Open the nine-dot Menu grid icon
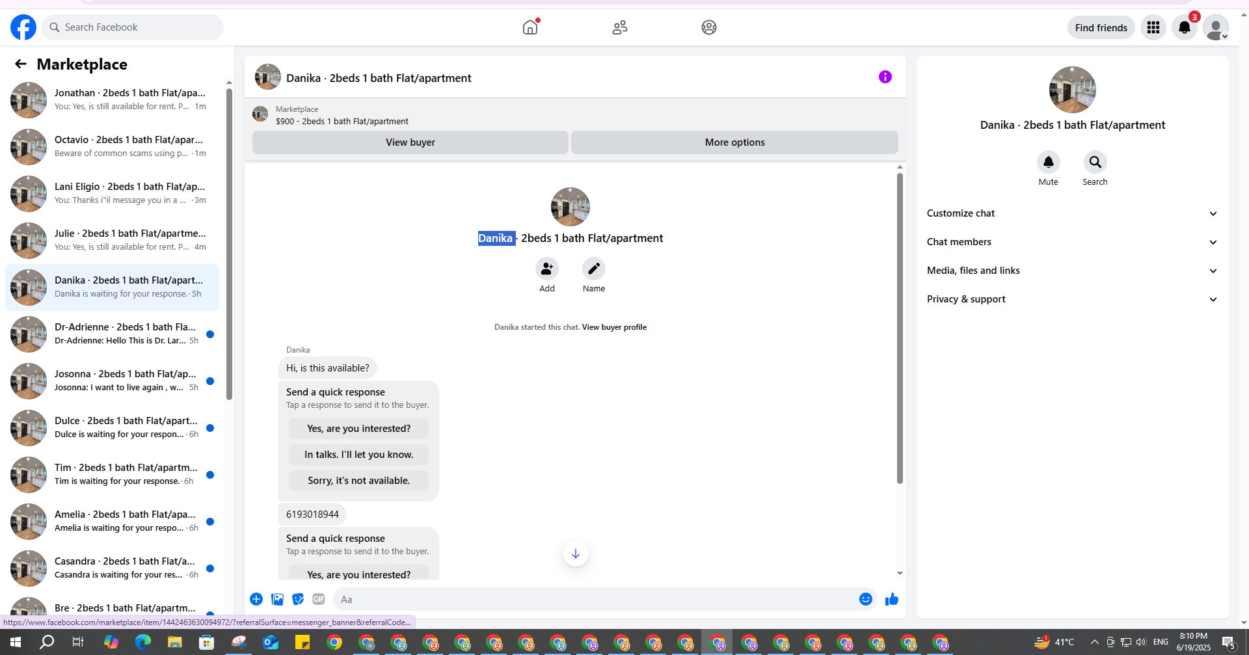 pos(1153,27)
